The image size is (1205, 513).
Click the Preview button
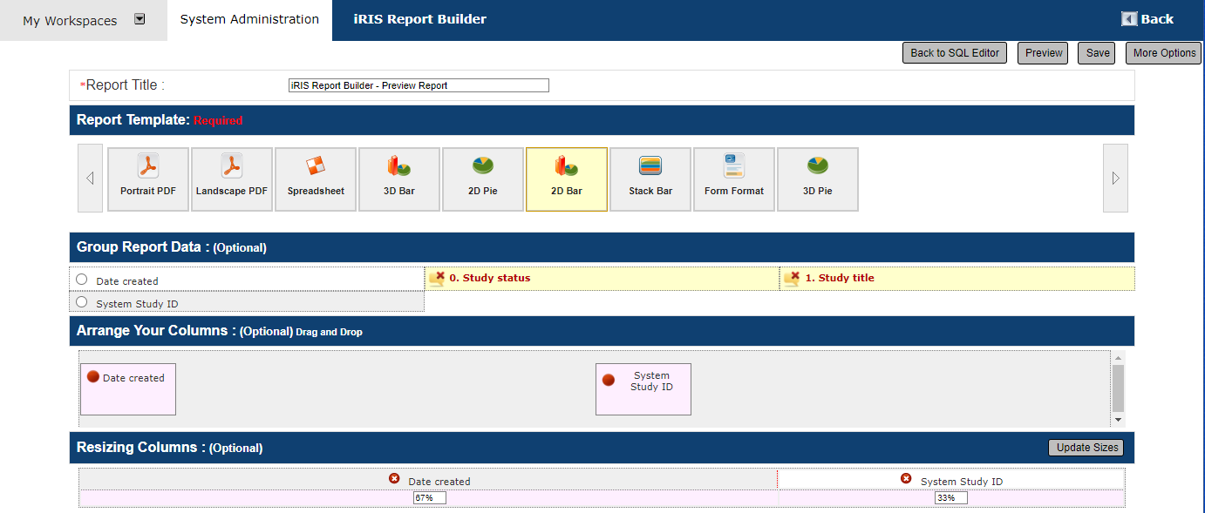[1044, 53]
